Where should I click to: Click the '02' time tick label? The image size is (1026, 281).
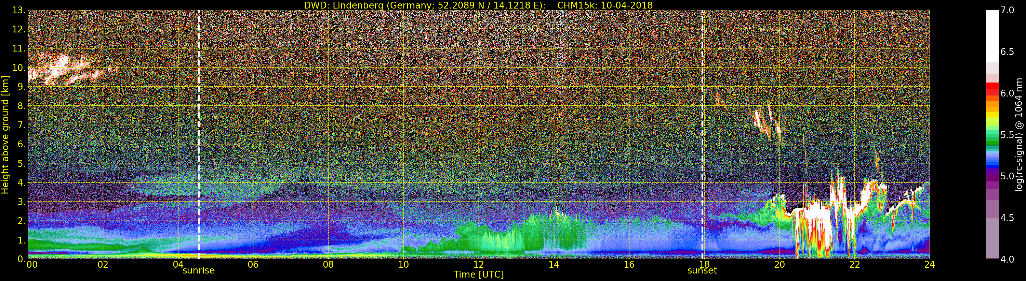click(x=103, y=264)
